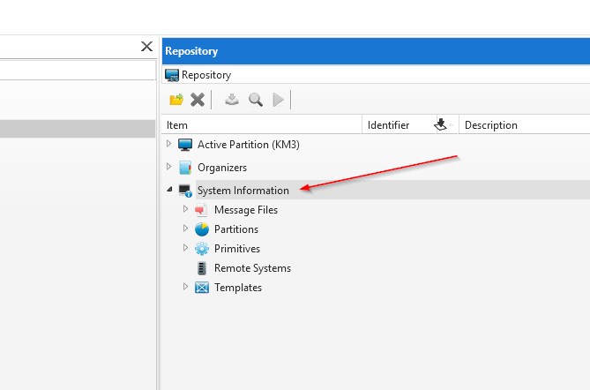This screenshot has height=390, width=590.
Task: Click the Active Partition monitor icon
Action: coord(185,145)
